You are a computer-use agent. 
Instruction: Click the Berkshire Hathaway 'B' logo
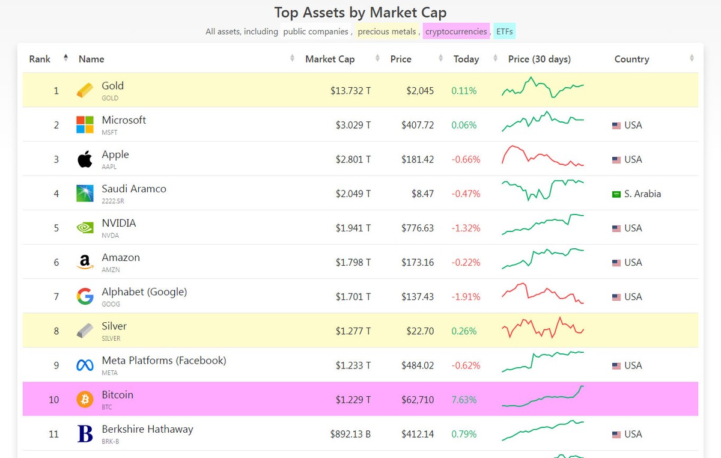point(85,433)
